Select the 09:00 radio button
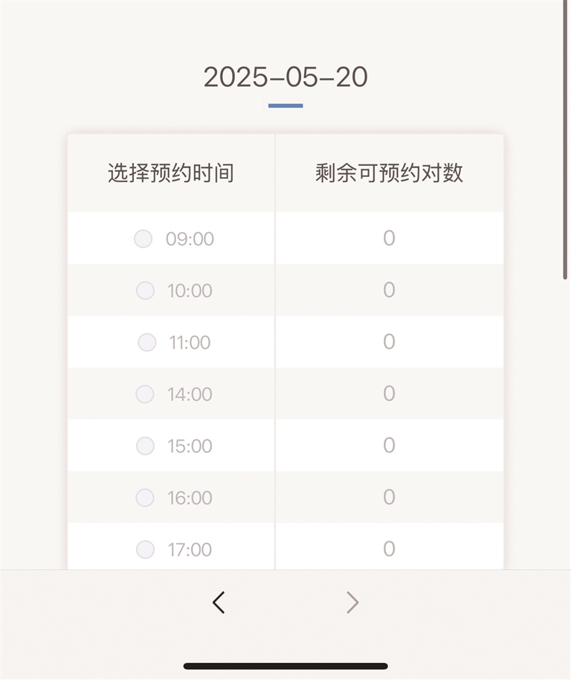Image resolution: width=571 pixels, height=680 pixels. point(143,239)
